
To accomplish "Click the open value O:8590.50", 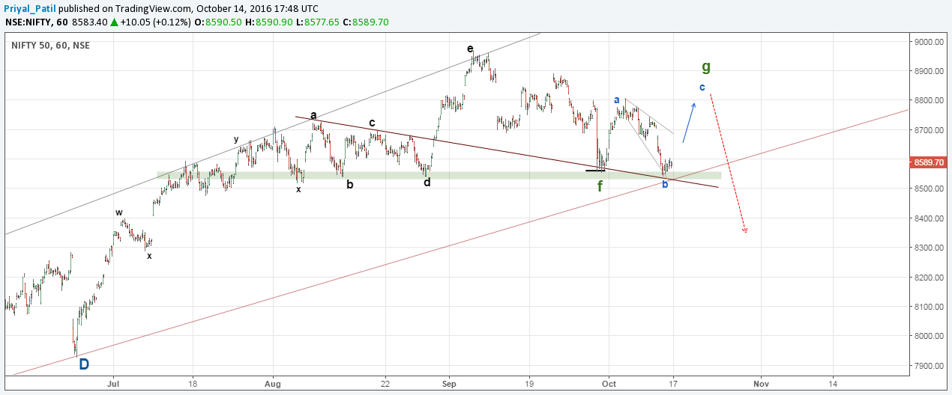I will tap(217, 22).
